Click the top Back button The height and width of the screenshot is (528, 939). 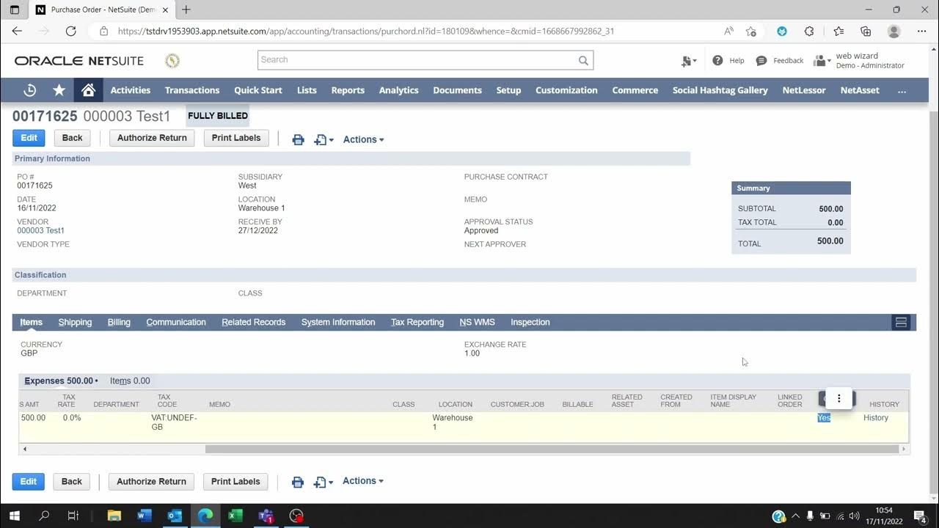72,138
